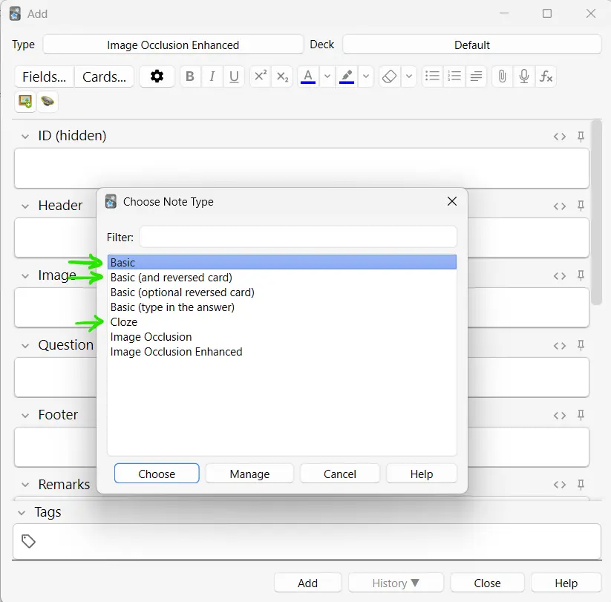This screenshot has height=602, width=611.
Task: Select Image Occlusion Enhanced note type
Action: [x=281, y=351]
